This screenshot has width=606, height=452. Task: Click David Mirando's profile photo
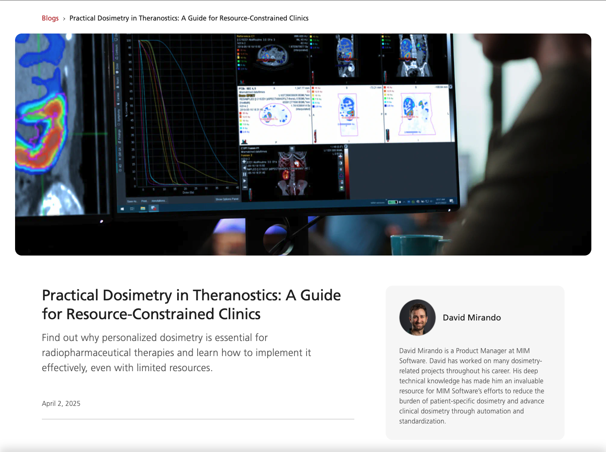417,318
